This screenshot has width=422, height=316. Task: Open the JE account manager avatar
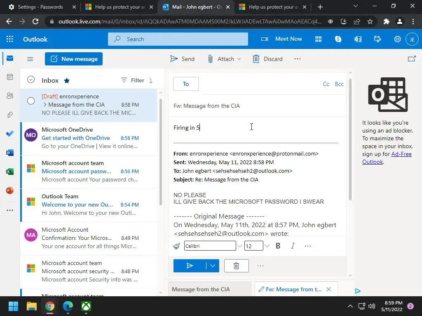coord(412,39)
